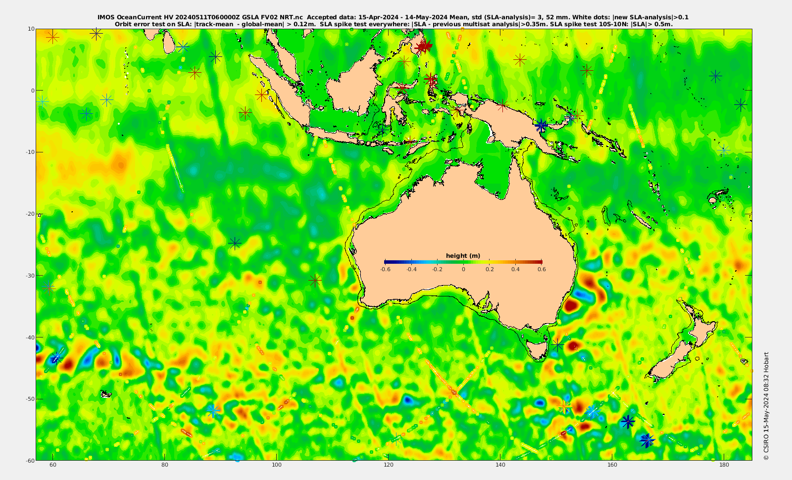Click the island of Tasmania

537,349
